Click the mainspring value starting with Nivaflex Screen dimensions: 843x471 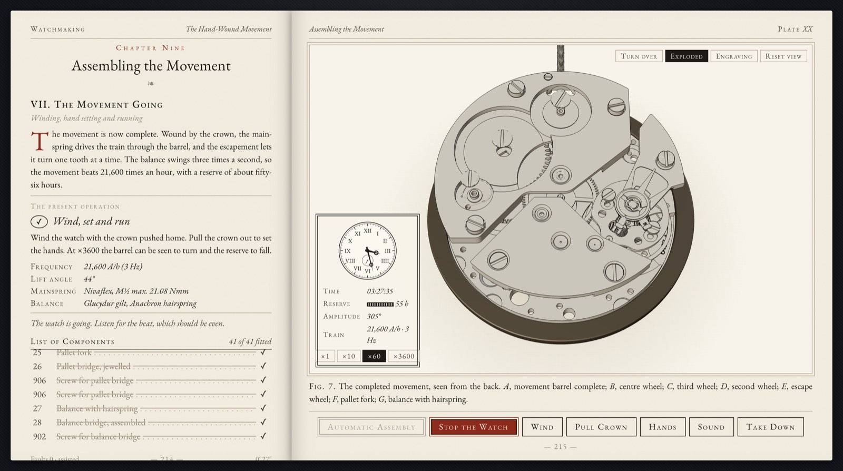136,291
